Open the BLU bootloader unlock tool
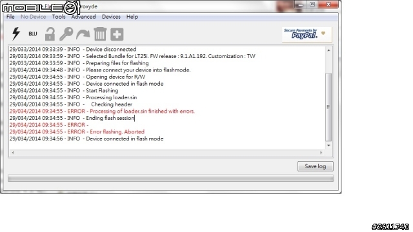 tap(33, 34)
